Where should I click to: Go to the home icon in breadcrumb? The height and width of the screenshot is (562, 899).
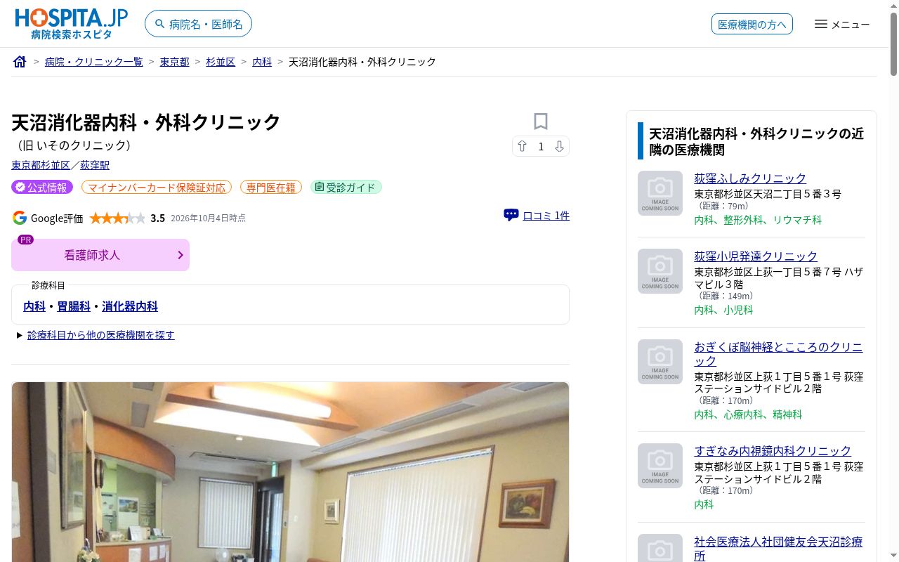pos(20,62)
